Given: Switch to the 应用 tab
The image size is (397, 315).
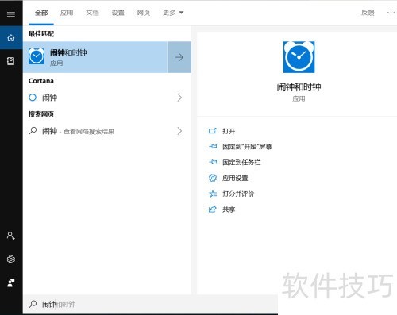Looking at the screenshot, I should (67, 13).
